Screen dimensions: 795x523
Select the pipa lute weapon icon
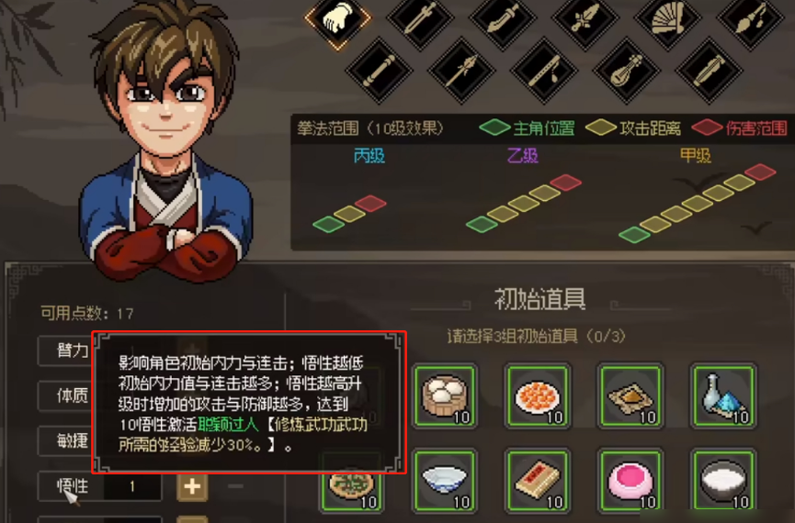point(627,71)
